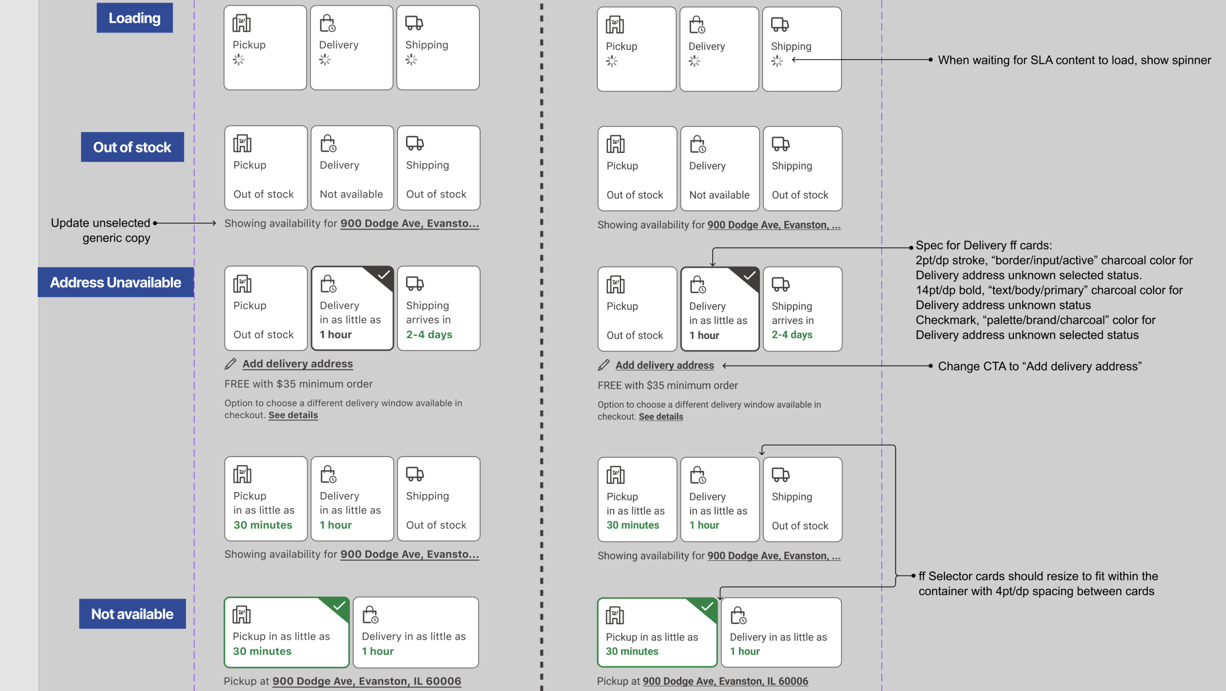The height and width of the screenshot is (691, 1226).
Task: Click the Not available section label
Action: 132,614
